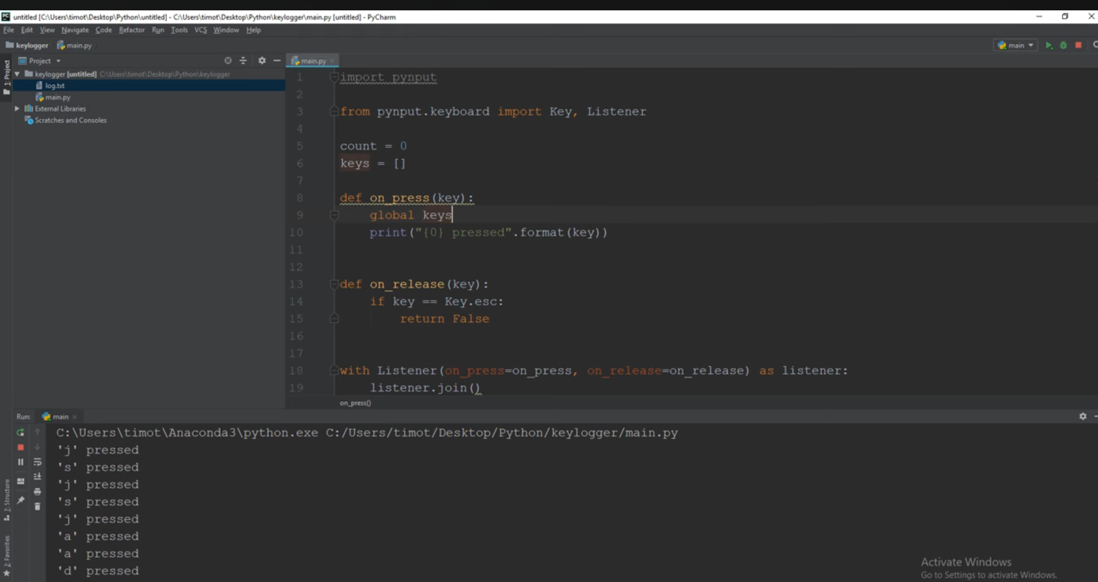Viewport: 1098px width, 582px height.
Task: Open Project panel settings gear
Action: [262, 60]
